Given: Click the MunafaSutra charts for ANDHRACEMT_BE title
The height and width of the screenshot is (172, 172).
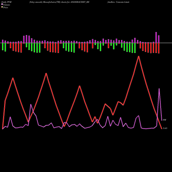Looking at the screenshot, I should click(x=59, y=2).
